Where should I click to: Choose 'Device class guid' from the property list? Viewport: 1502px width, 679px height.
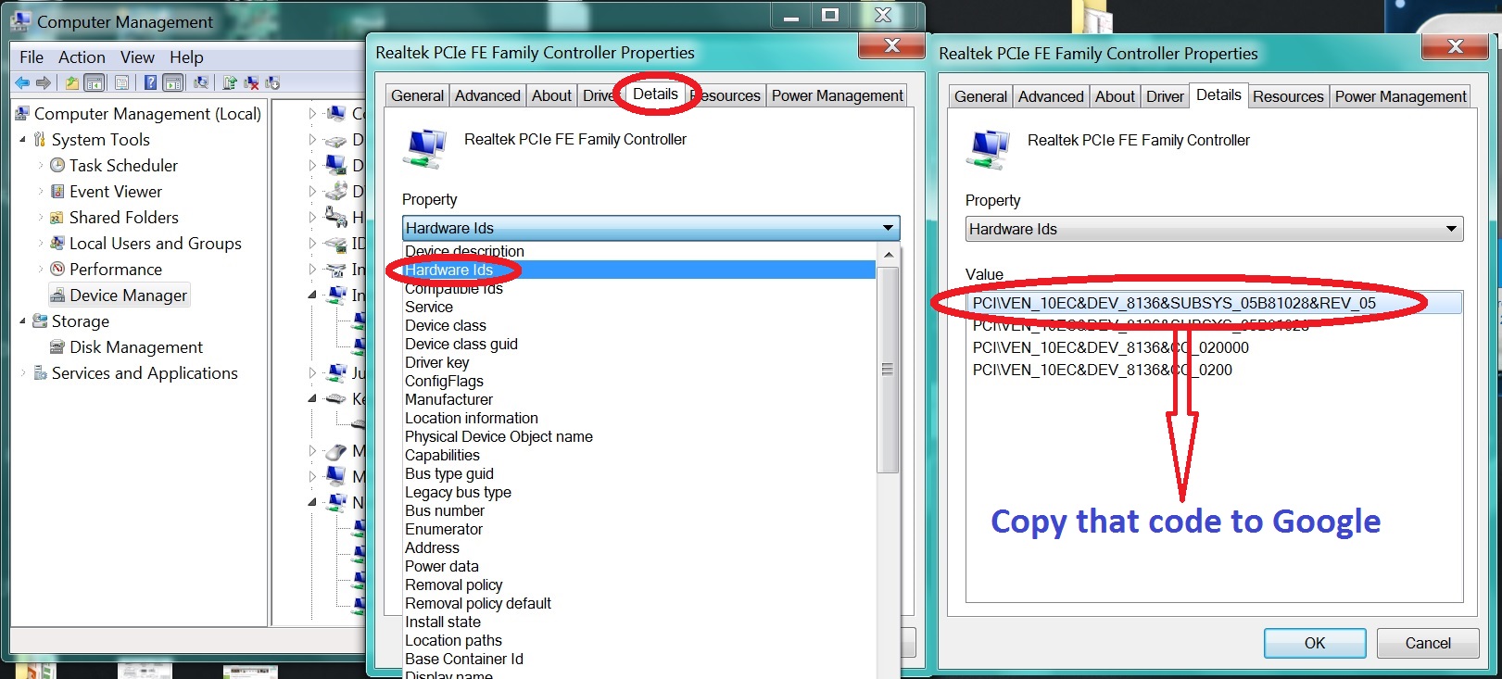639,344
